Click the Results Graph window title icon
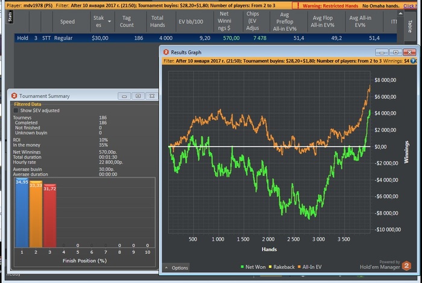The image size is (422, 283). [166, 52]
